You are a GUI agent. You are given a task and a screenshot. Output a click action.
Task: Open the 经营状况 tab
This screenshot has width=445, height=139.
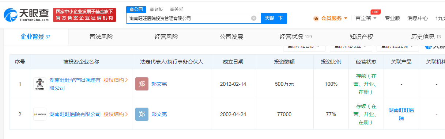(x=295, y=36)
